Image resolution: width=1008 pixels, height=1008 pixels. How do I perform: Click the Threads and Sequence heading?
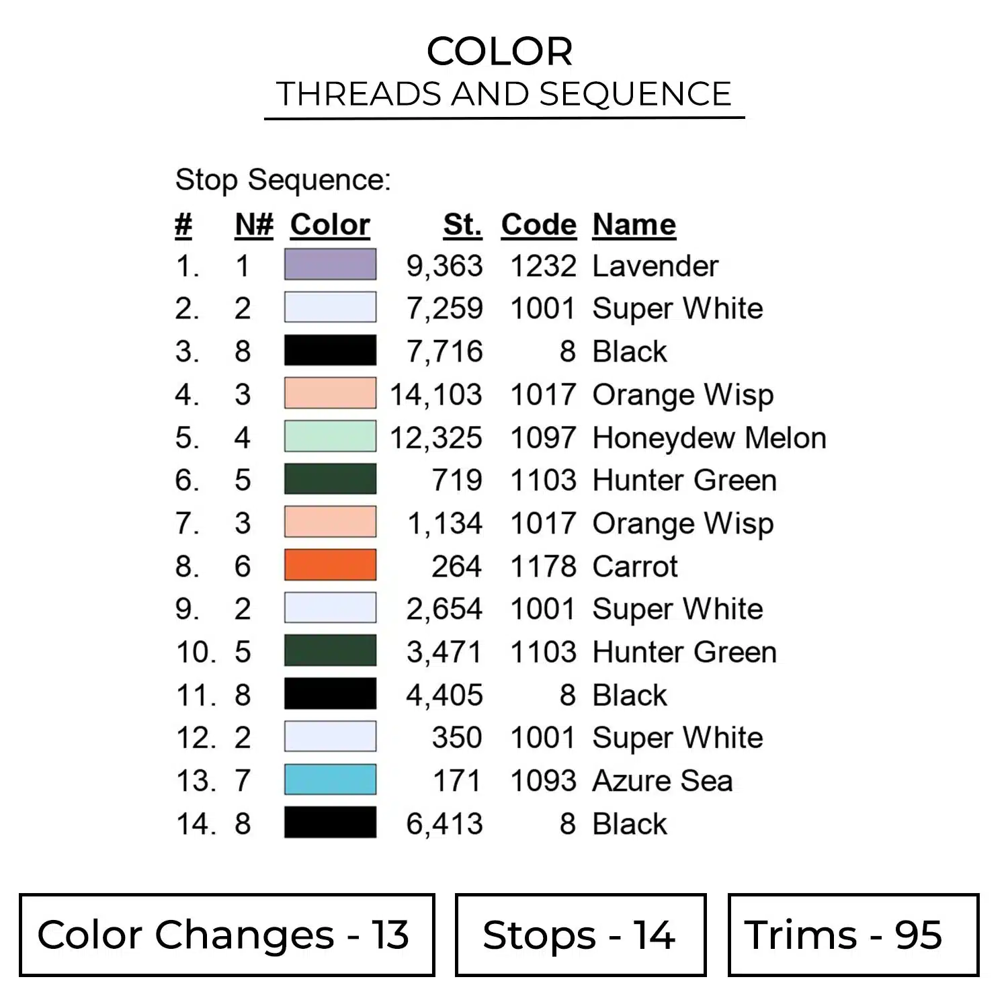tap(503, 94)
